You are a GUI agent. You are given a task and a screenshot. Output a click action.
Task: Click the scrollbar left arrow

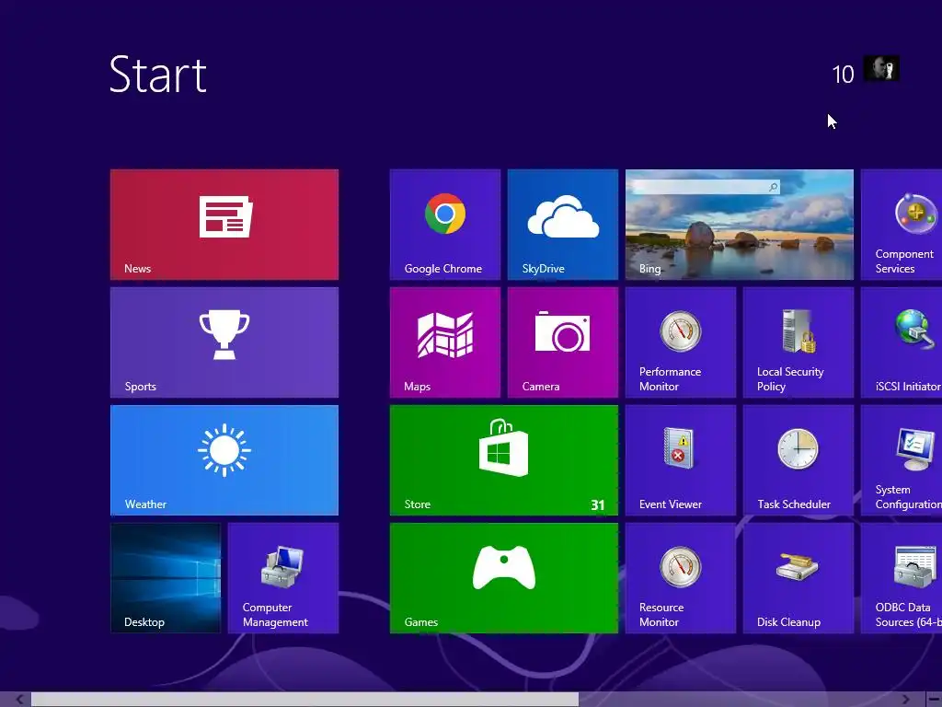19,700
